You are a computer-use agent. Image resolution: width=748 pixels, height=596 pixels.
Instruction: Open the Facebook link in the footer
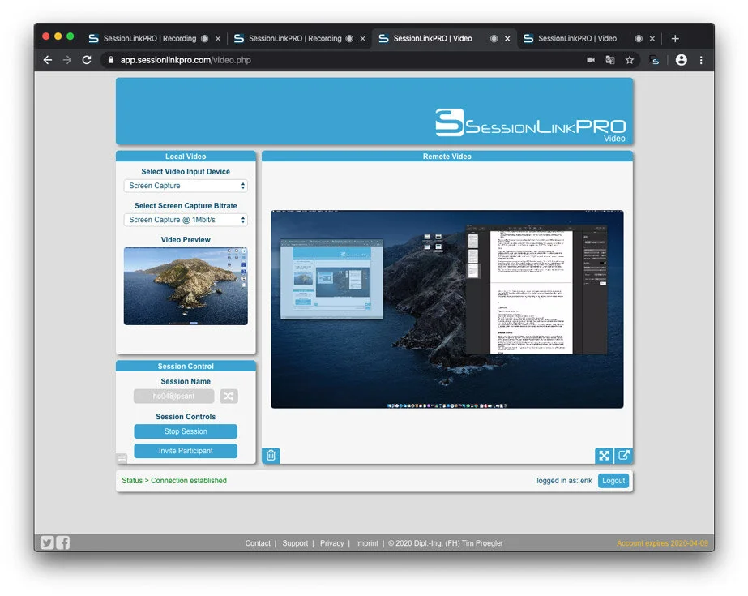click(63, 543)
